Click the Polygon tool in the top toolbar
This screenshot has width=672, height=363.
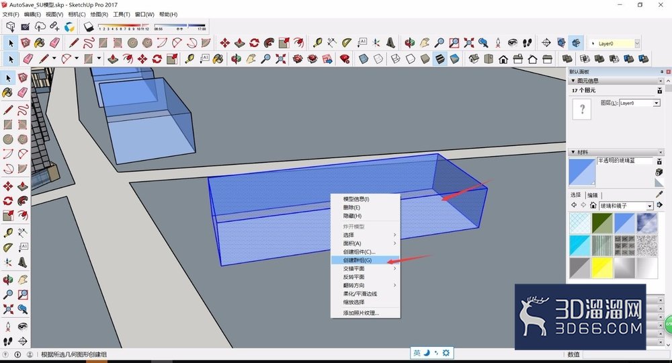click(x=147, y=43)
